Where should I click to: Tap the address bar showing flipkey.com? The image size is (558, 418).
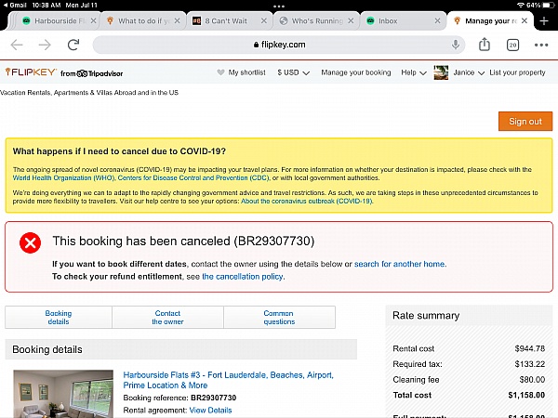[279, 45]
